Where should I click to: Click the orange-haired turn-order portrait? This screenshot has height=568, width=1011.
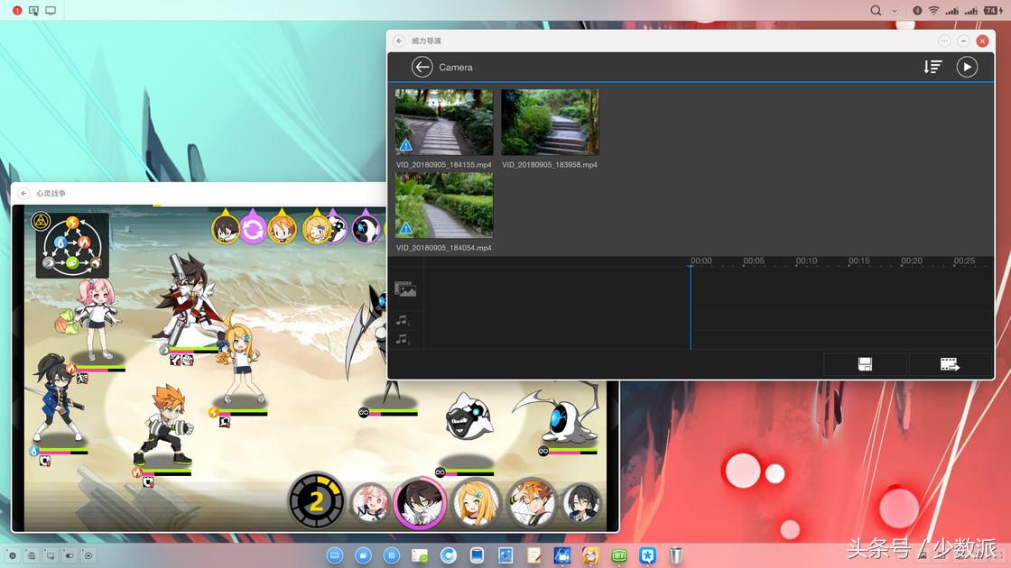pos(282,228)
